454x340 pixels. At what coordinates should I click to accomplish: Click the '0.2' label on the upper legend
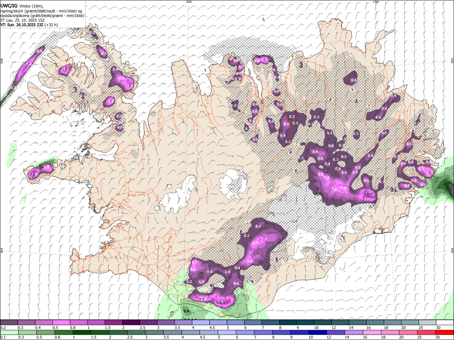pos(3,328)
